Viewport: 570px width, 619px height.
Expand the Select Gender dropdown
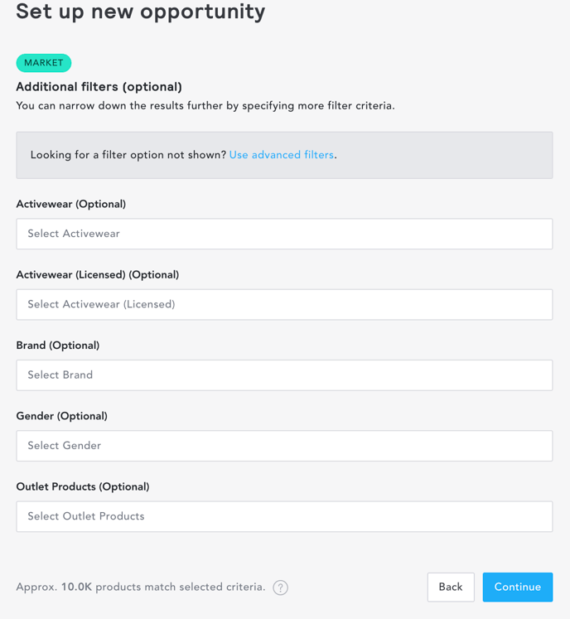(x=284, y=446)
